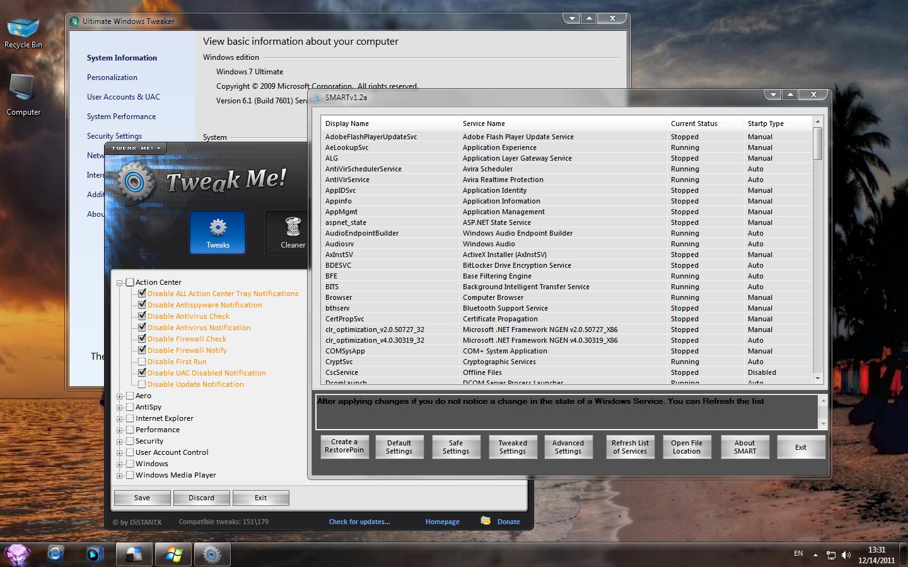Expand the Windows Media Player tree node
The width and height of the screenshot is (908, 567).
coord(120,476)
